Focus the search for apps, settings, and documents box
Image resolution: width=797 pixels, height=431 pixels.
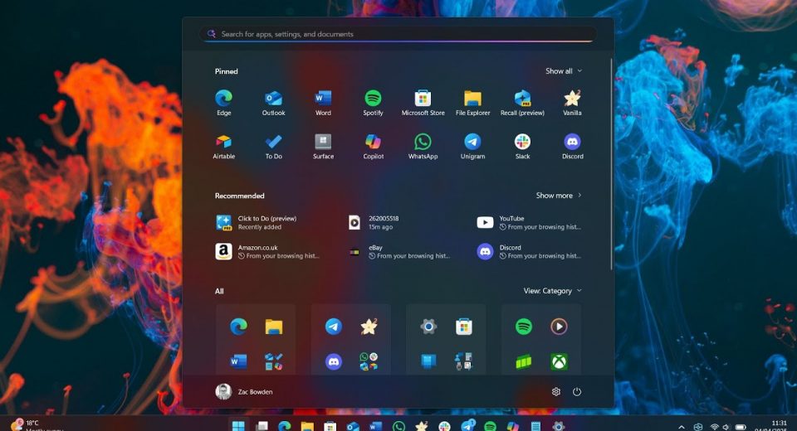pos(398,34)
